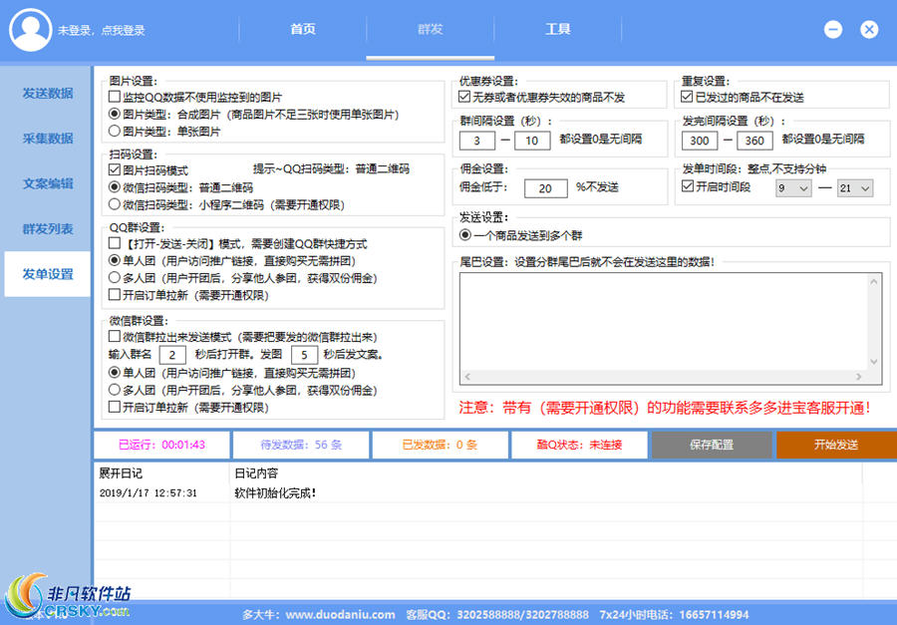This screenshot has width=897, height=625.
Task: Toggle the 开启时间段 checkbox
Action: click(687, 186)
